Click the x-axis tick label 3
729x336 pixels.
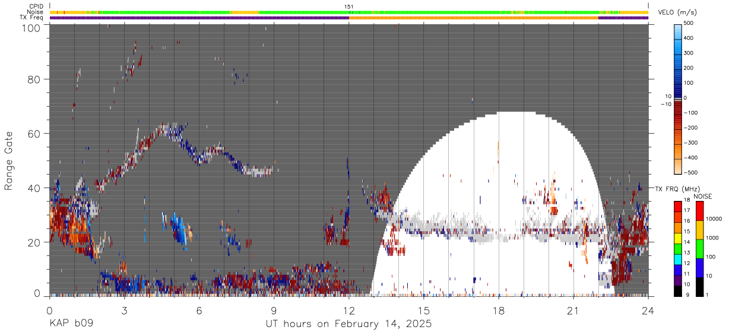click(124, 310)
